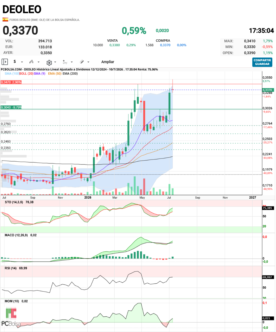Click the MAX value 0,3410
Screen dimensions: 276x332
tap(250, 41)
